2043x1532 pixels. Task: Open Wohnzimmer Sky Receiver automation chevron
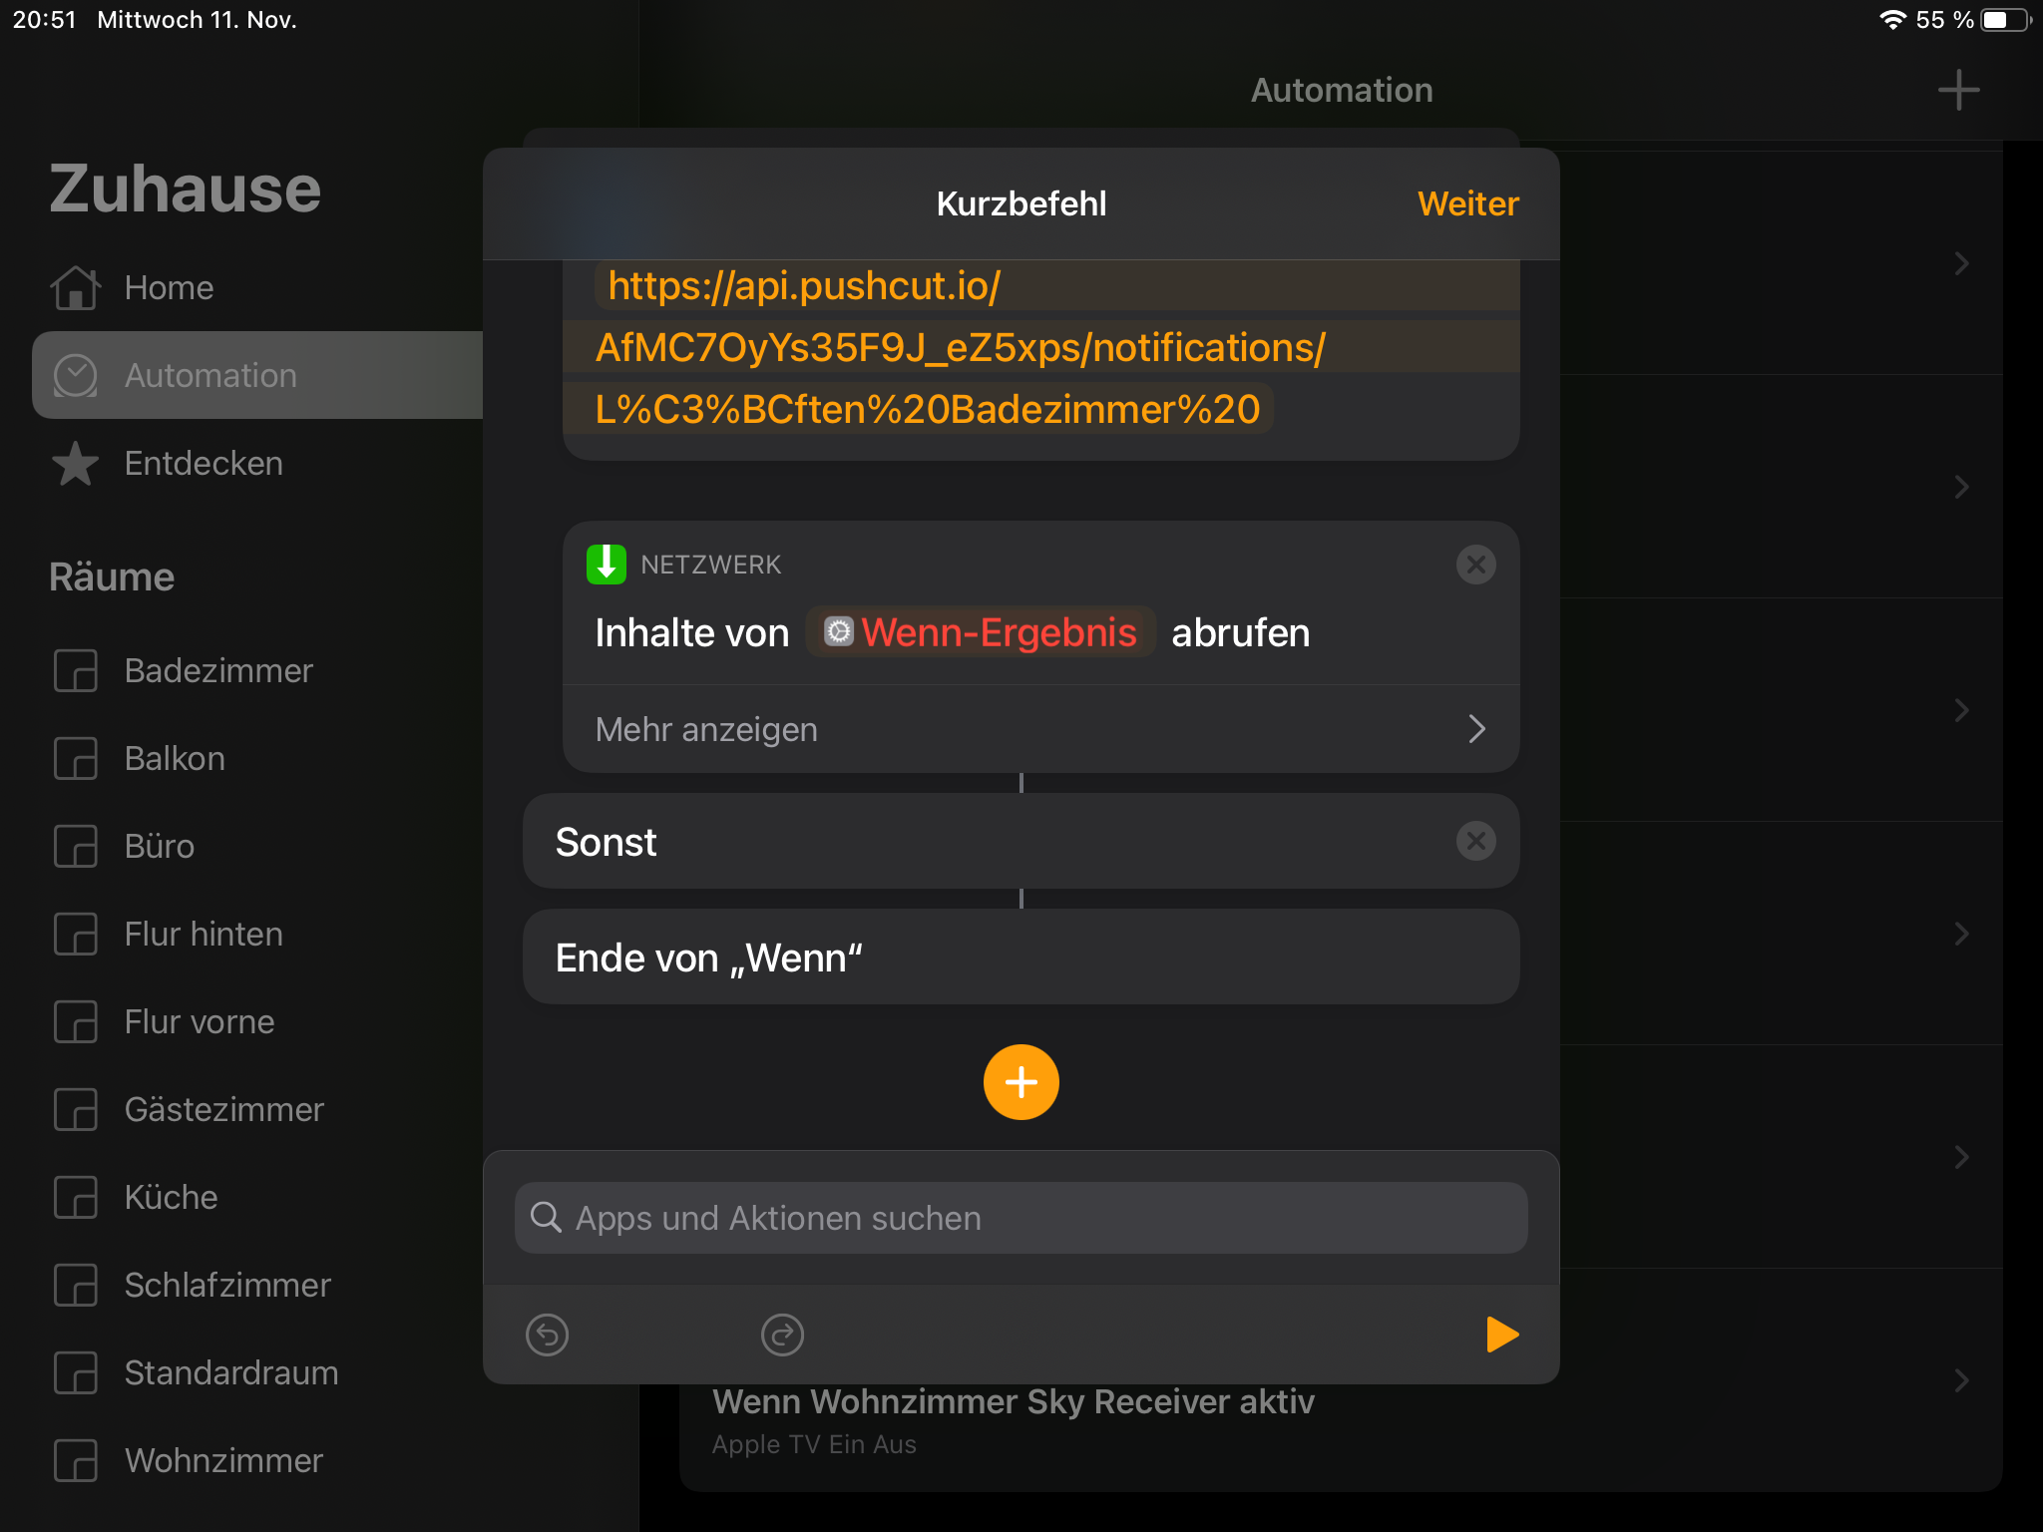pos(1961,1380)
